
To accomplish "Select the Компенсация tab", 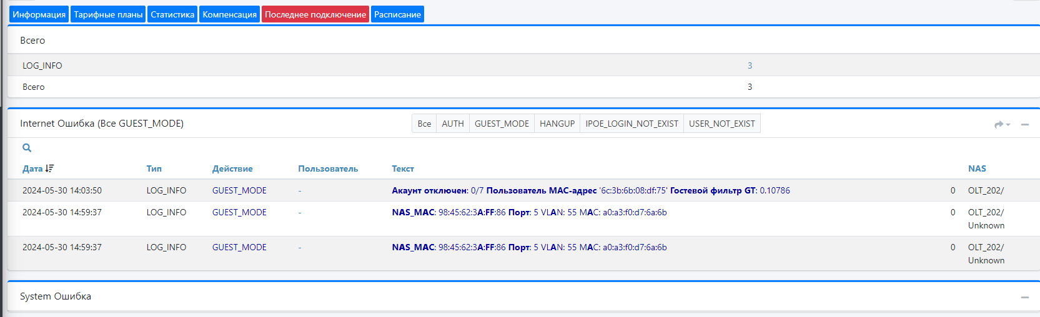I will pyautogui.click(x=229, y=14).
